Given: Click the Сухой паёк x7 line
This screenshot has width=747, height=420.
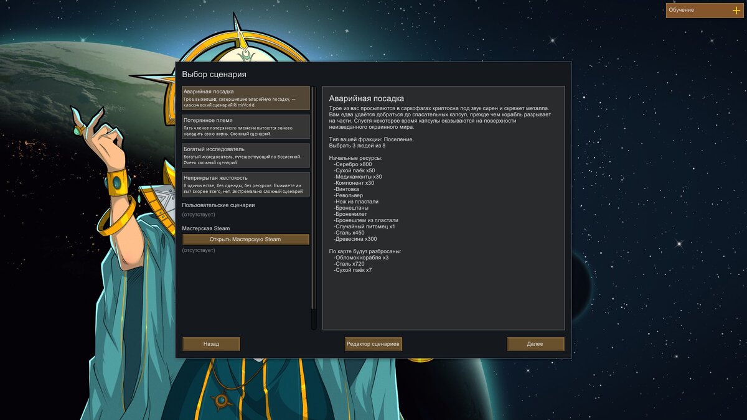Looking at the screenshot, I should pos(353,270).
